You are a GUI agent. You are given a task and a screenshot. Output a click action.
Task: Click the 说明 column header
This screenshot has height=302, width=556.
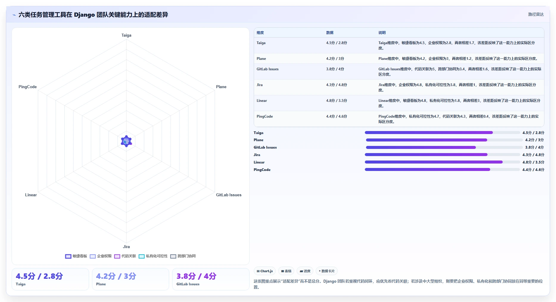[x=382, y=33]
